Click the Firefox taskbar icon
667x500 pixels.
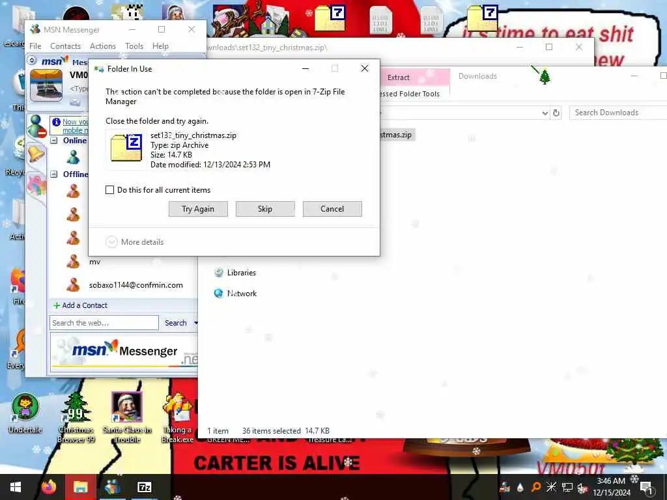(x=49, y=487)
